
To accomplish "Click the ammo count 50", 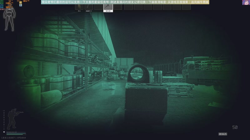I will (x=235, y=127).
